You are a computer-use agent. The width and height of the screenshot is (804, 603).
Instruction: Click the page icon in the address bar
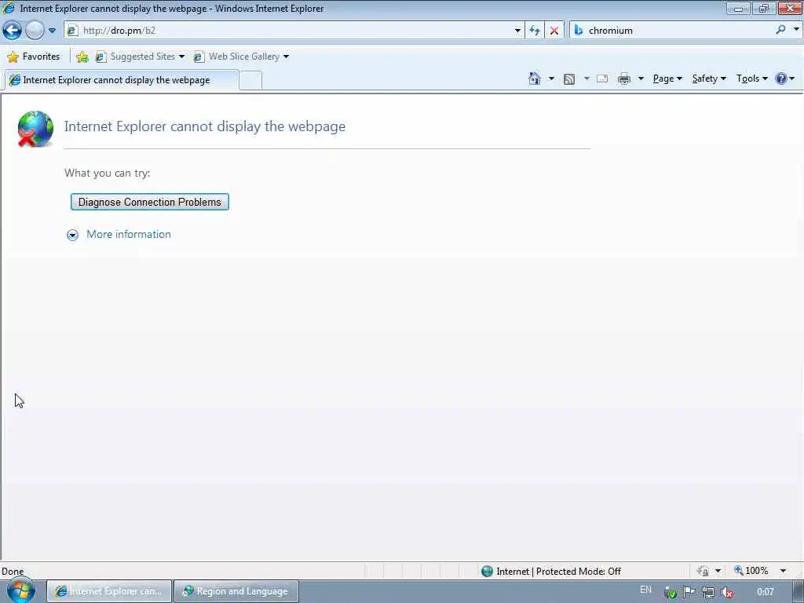pyautogui.click(x=72, y=31)
